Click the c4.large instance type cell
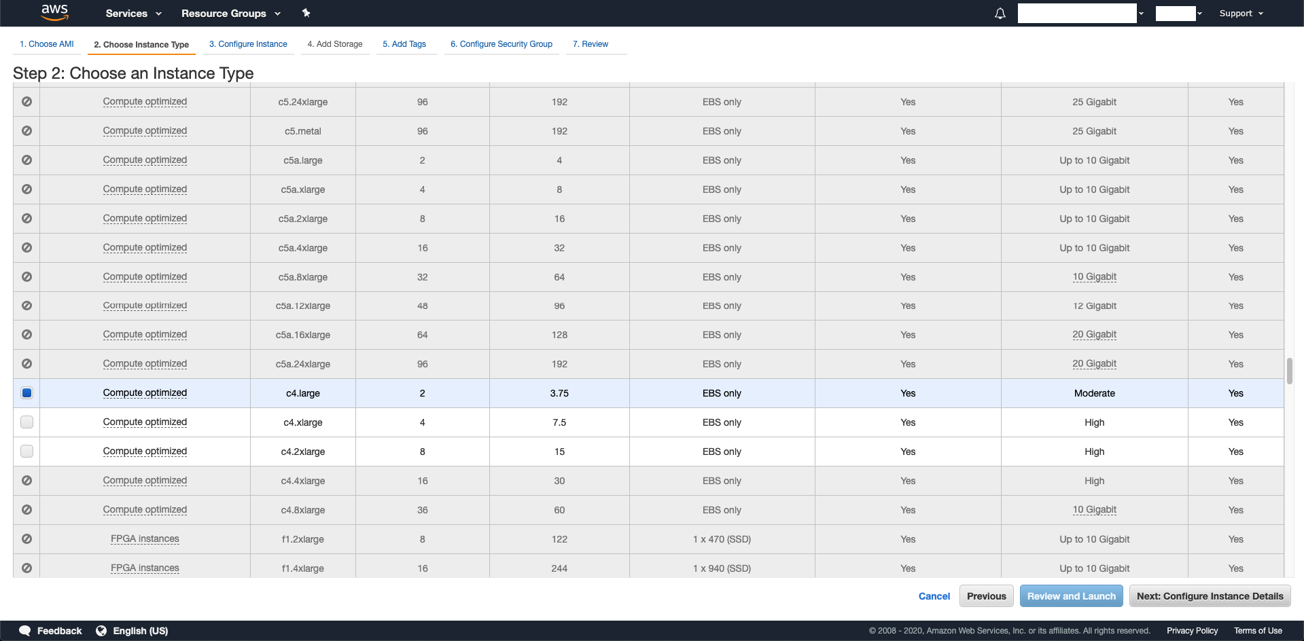The height and width of the screenshot is (641, 1304). [x=303, y=393]
